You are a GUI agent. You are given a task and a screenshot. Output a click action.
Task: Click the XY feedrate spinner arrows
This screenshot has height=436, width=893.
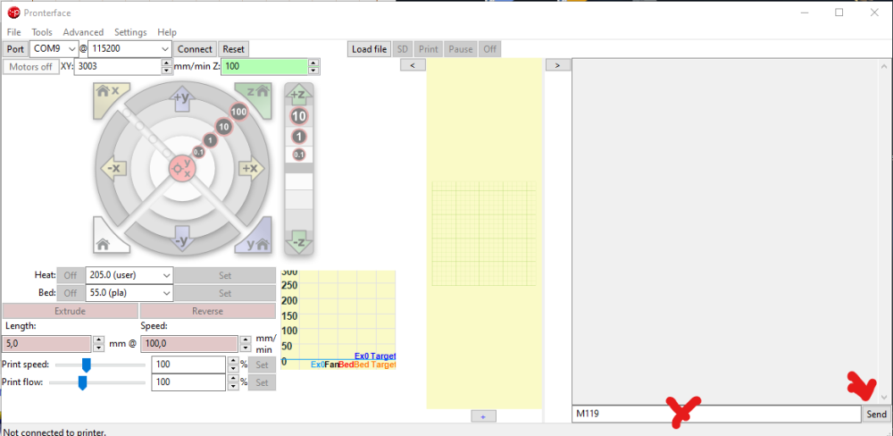pyautogui.click(x=167, y=67)
